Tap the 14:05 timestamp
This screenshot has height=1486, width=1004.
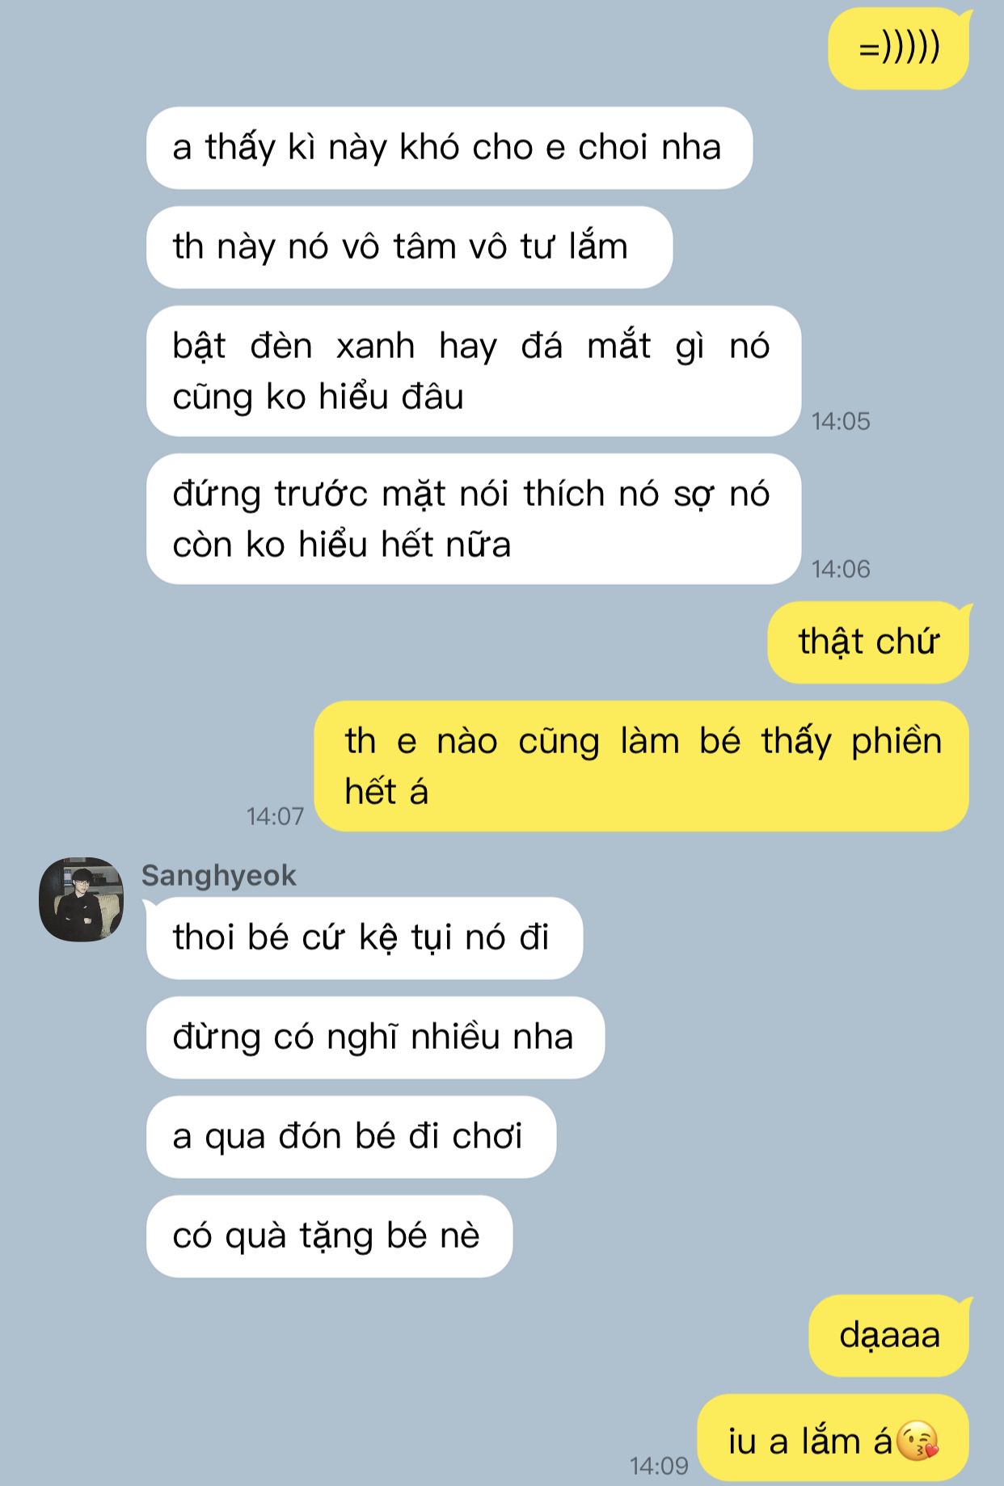point(841,421)
